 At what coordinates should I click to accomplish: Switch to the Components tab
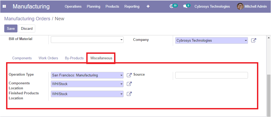tap(22, 58)
